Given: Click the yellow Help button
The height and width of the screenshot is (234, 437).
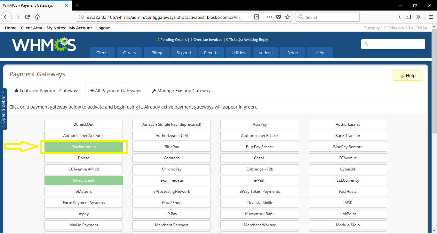Looking at the screenshot, I should 408,76.
